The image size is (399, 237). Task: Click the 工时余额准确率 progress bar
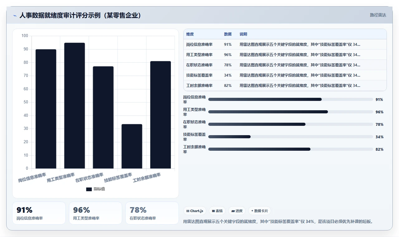[291, 149]
